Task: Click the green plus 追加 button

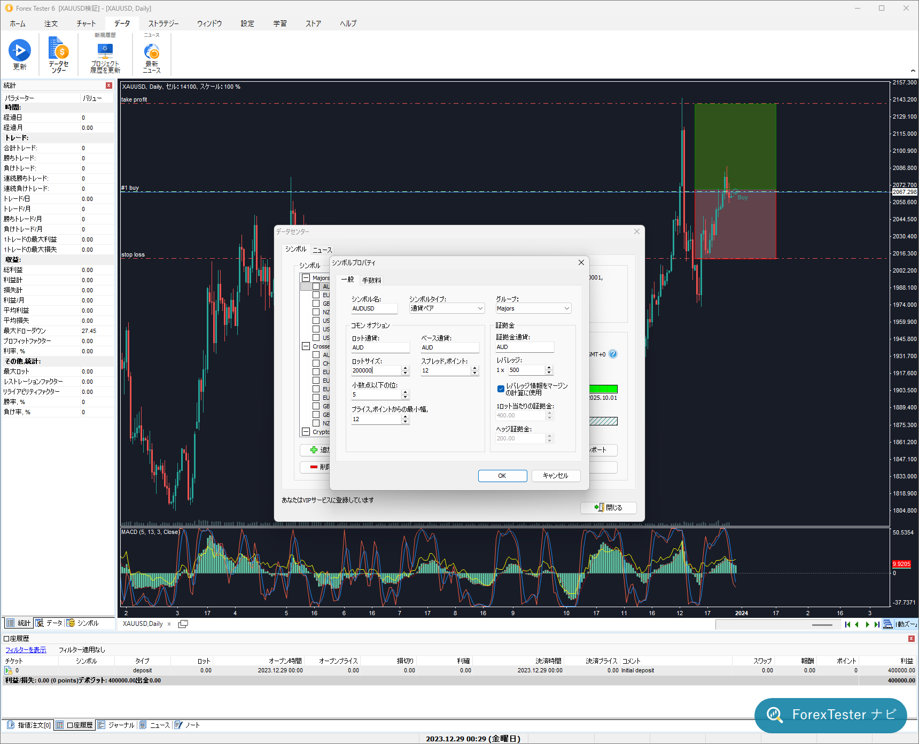Action: [315, 450]
